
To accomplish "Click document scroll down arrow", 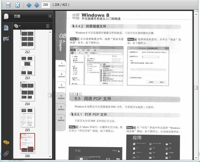I will coord(196,158).
